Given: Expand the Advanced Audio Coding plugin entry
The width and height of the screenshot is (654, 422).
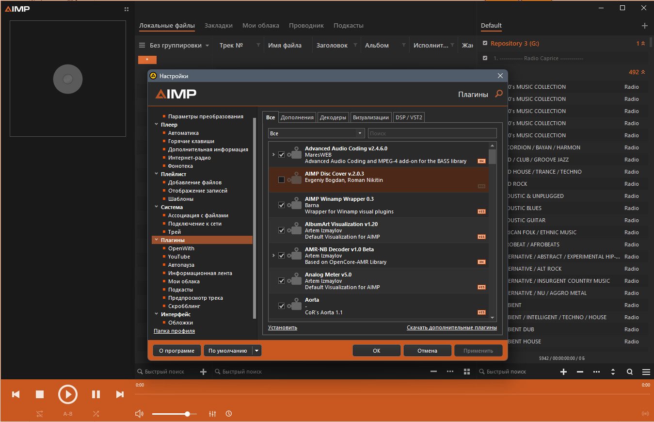Looking at the screenshot, I should click(273, 155).
